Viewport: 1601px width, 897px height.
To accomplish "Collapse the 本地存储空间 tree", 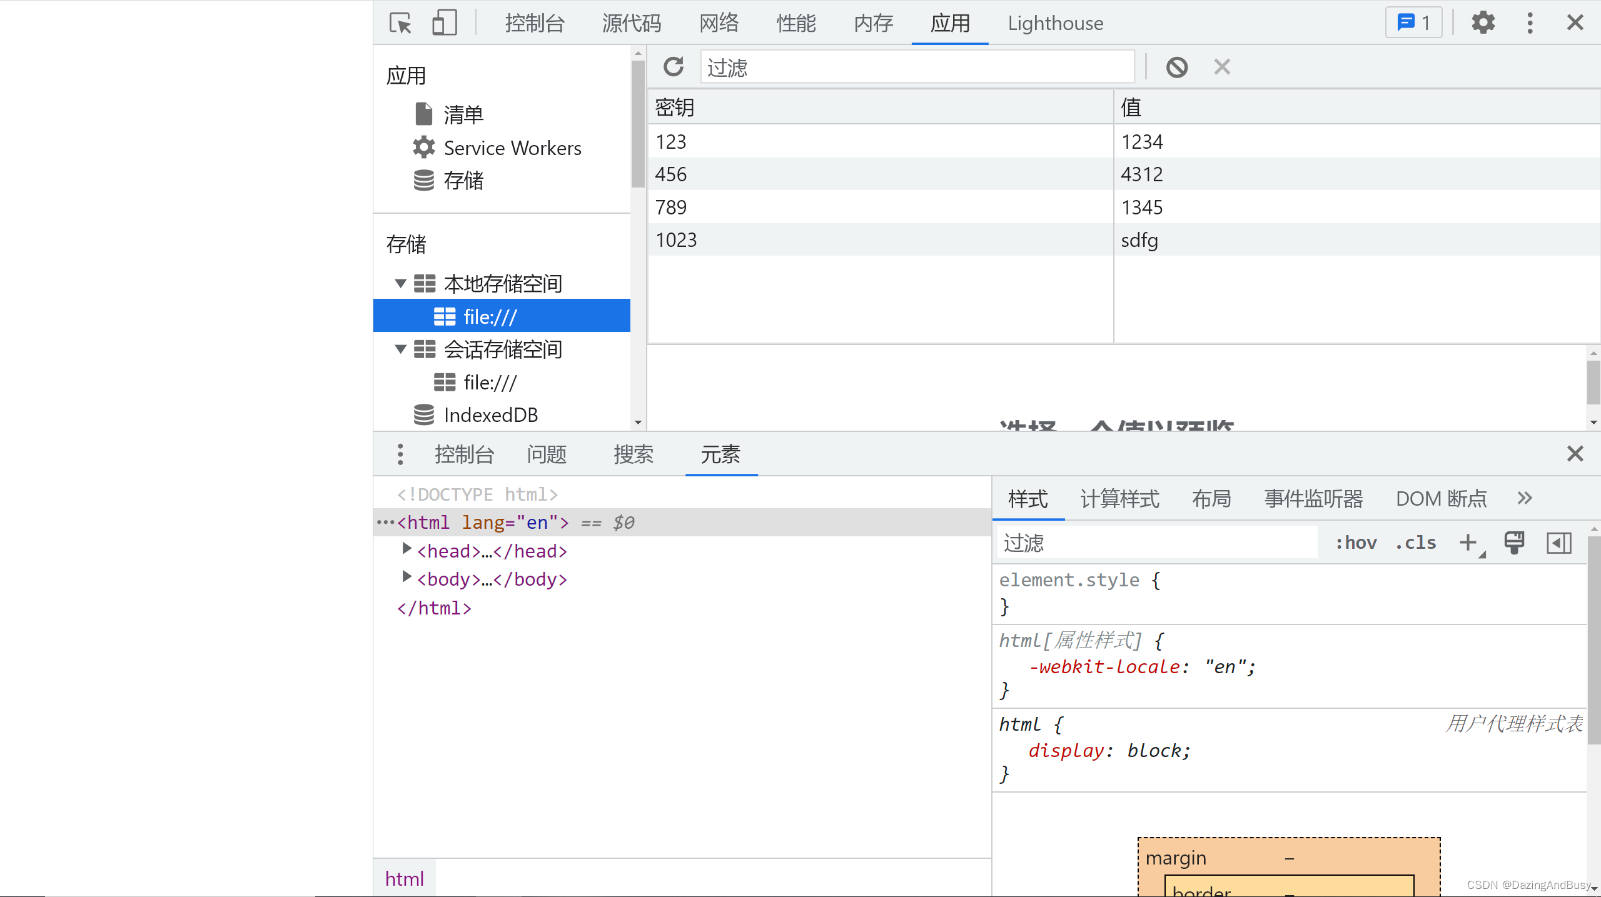I will [x=401, y=283].
